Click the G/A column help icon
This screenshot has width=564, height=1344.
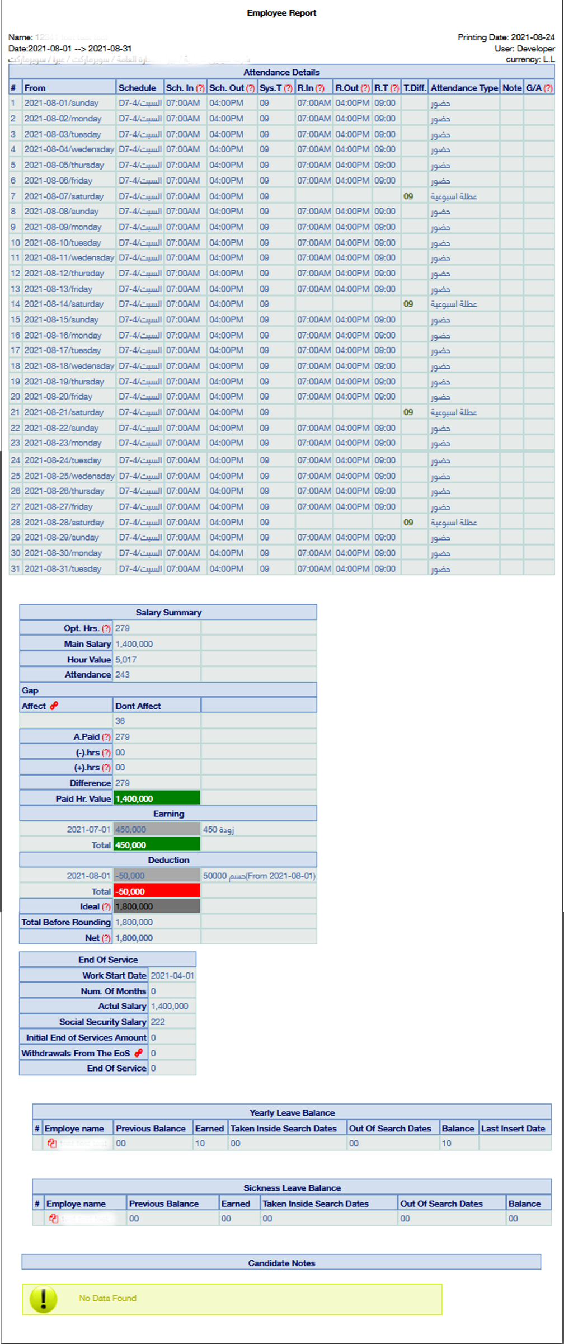548,88
